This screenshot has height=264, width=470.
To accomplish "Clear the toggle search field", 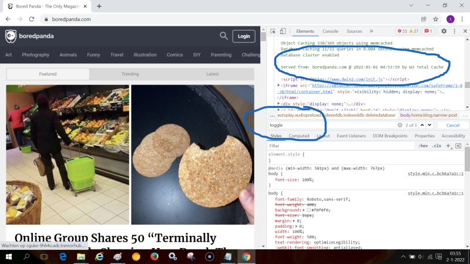I will tap(400, 125).
